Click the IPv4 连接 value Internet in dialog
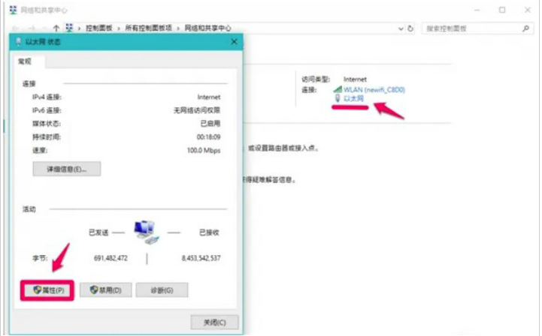 tap(209, 97)
